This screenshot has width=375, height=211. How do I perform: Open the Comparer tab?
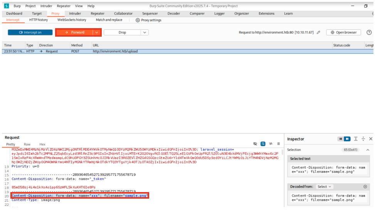[197, 14]
